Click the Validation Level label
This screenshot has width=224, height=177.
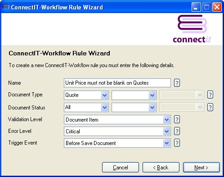(25, 119)
